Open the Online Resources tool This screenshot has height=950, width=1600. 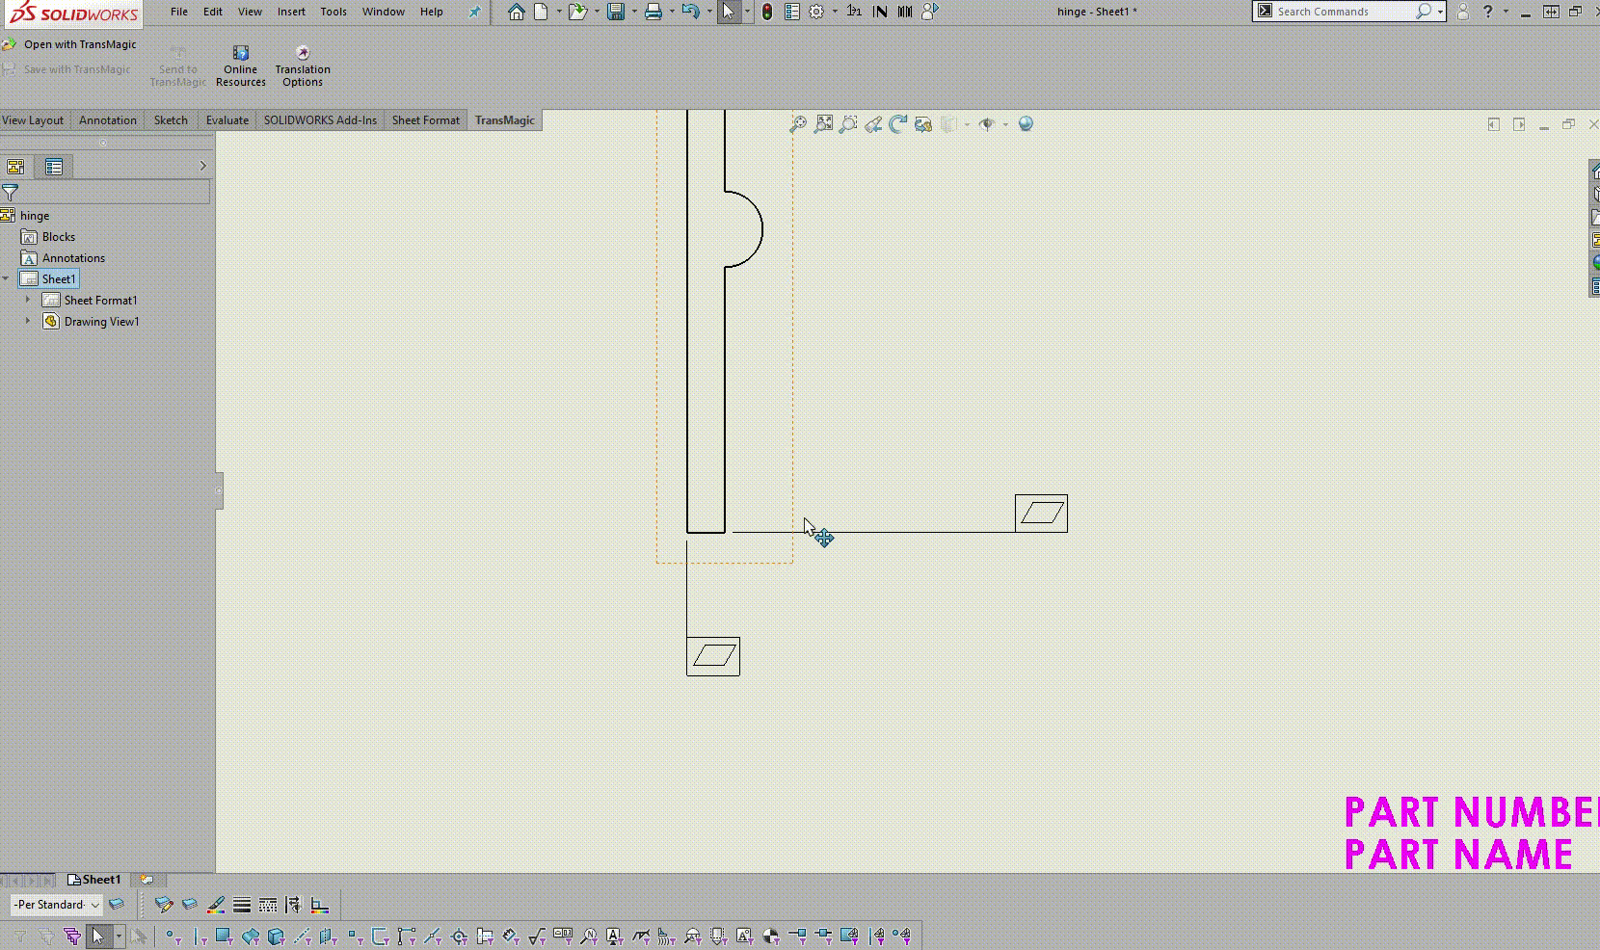tap(240, 66)
